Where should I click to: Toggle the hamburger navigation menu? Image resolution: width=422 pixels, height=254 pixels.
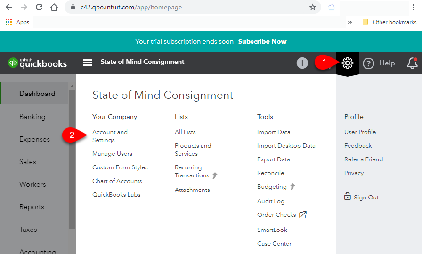(x=88, y=63)
